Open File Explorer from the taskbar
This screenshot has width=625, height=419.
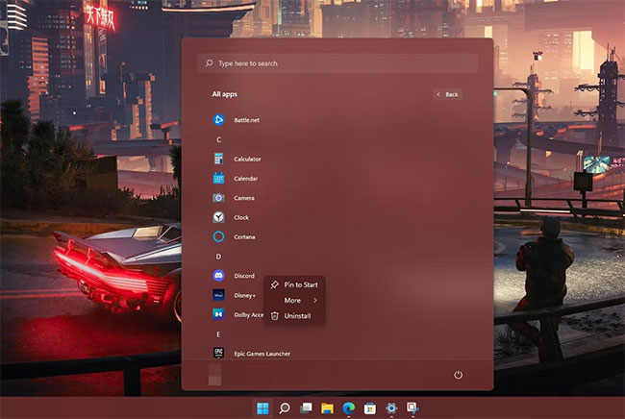(327, 408)
